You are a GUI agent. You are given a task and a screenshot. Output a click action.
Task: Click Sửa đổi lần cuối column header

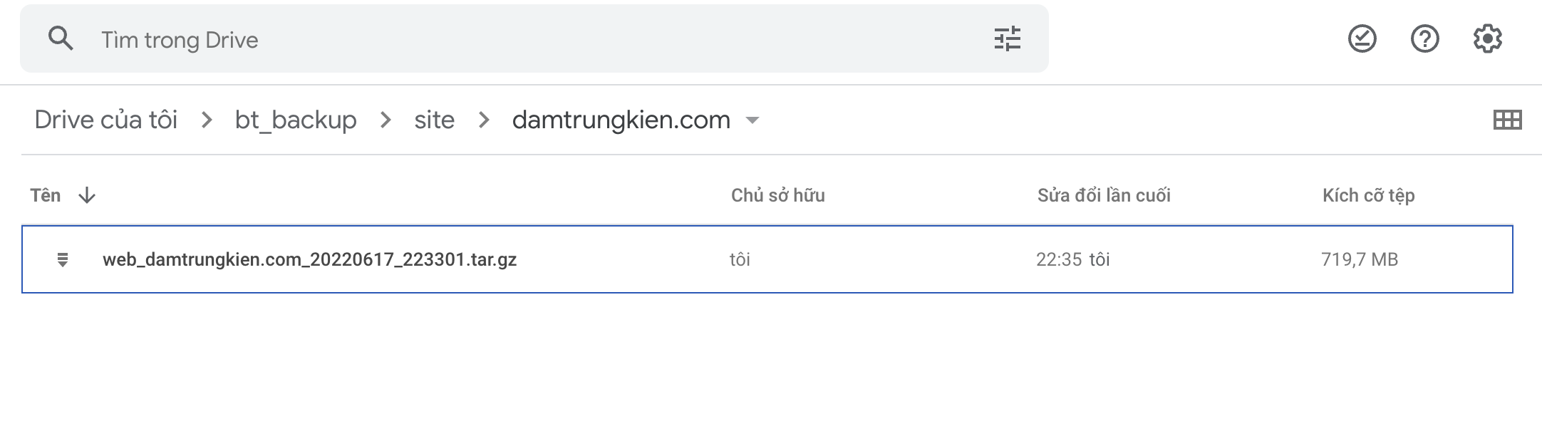pos(1104,195)
